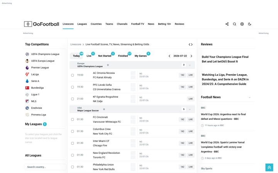
Task: Open the 2026-07-22 date picker
Action: (180, 56)
